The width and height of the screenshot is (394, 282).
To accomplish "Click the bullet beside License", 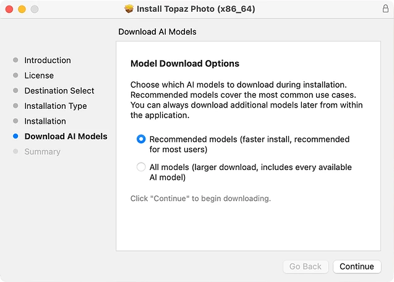I will pos(15,75).
